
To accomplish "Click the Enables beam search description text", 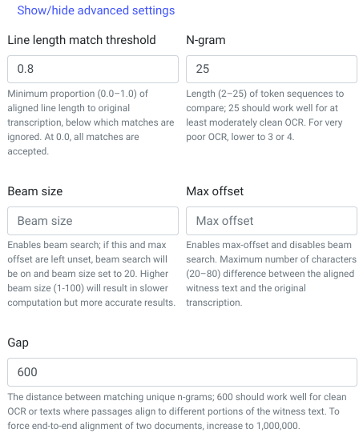I will click(x=91, y=274).
